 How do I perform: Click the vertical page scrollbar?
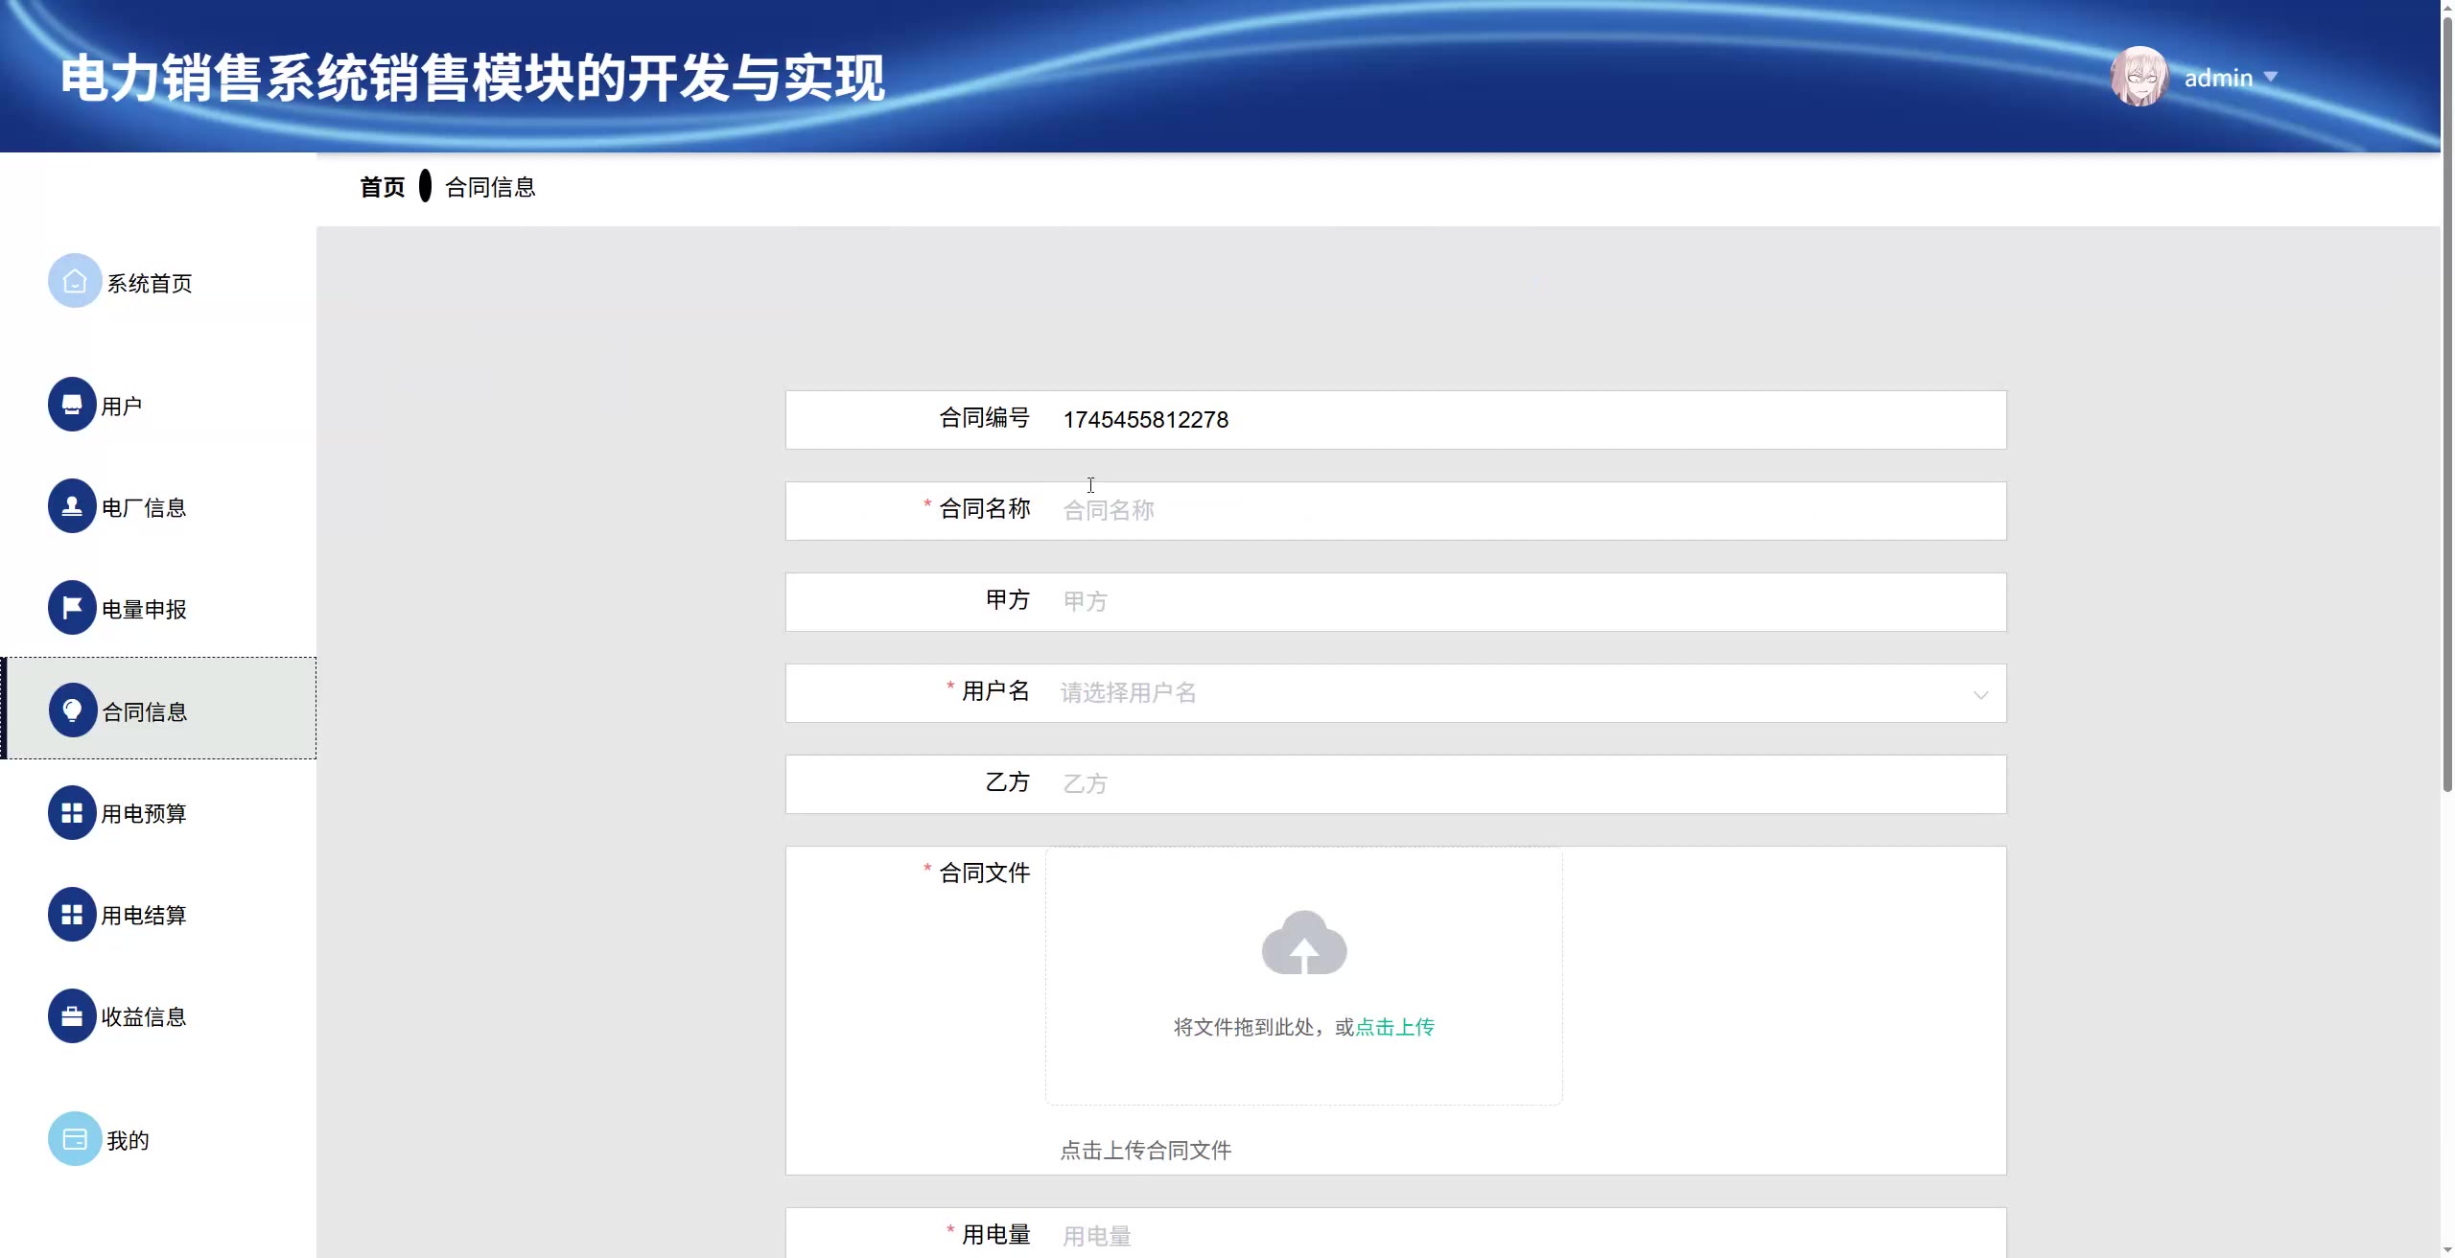(2446, 403)
